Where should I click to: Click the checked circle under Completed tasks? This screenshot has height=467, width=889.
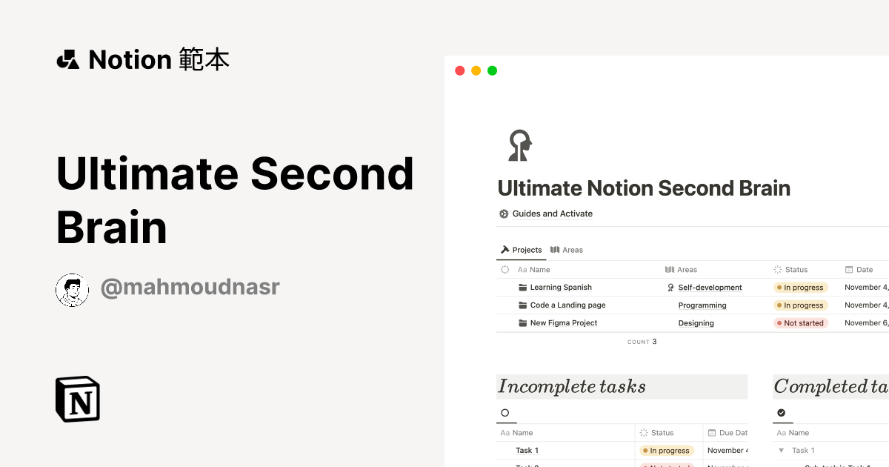[x=782, y=413]
